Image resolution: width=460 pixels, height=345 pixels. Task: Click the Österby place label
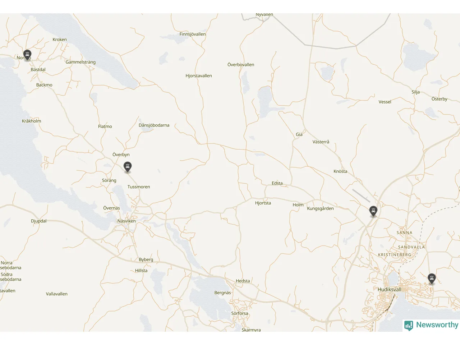click(440, 99)
